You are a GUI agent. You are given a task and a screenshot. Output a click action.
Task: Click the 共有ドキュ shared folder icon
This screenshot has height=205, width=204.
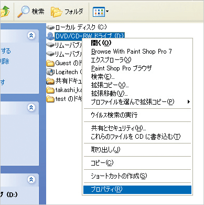[x=50, y=81]
